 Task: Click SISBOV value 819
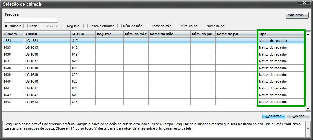tap(83, 55)
